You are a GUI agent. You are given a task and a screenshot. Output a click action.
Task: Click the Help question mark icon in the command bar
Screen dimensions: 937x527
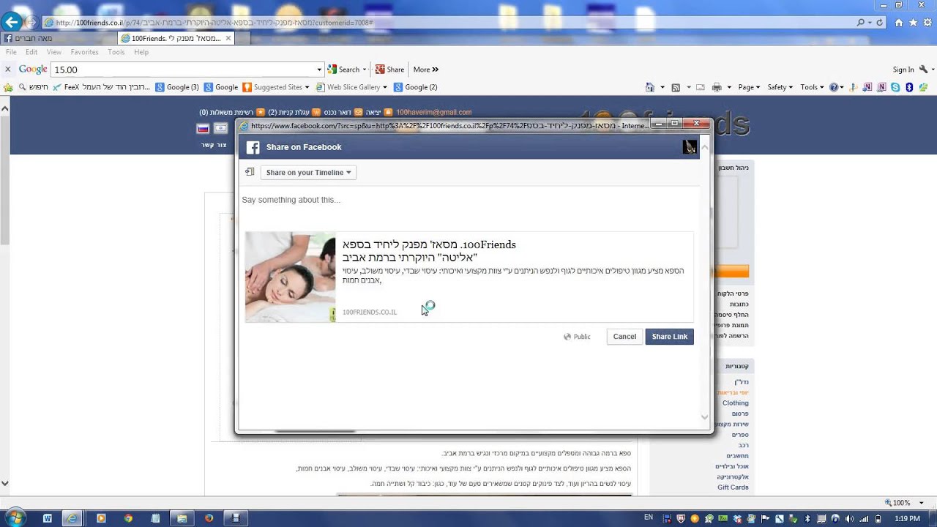[833, 87]
